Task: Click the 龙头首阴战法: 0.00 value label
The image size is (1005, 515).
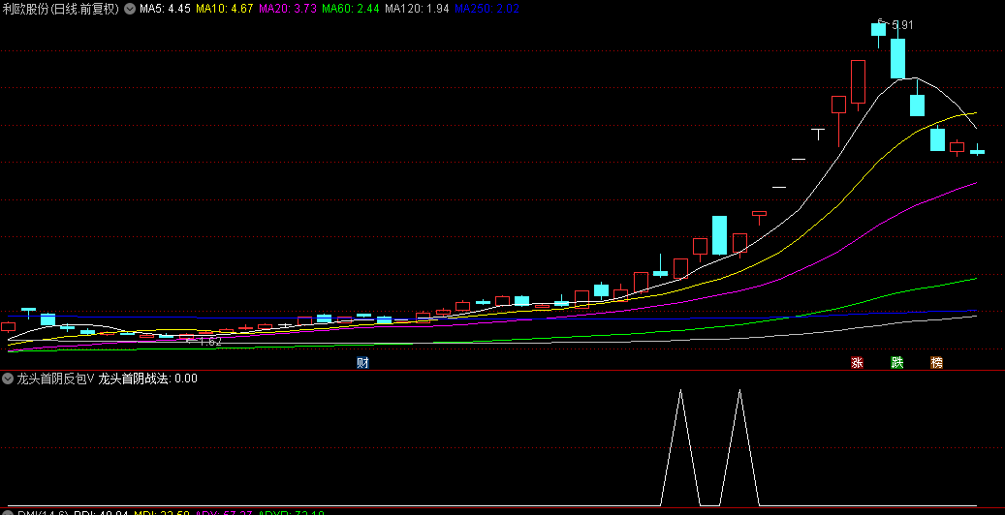Action: 148,379
